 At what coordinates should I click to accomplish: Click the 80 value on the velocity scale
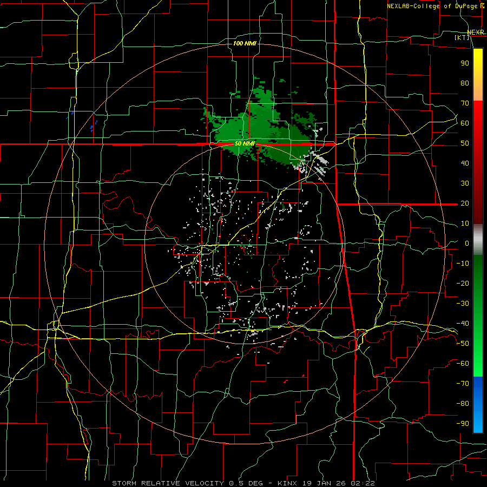pyautogui.click(x=465, y=83)
